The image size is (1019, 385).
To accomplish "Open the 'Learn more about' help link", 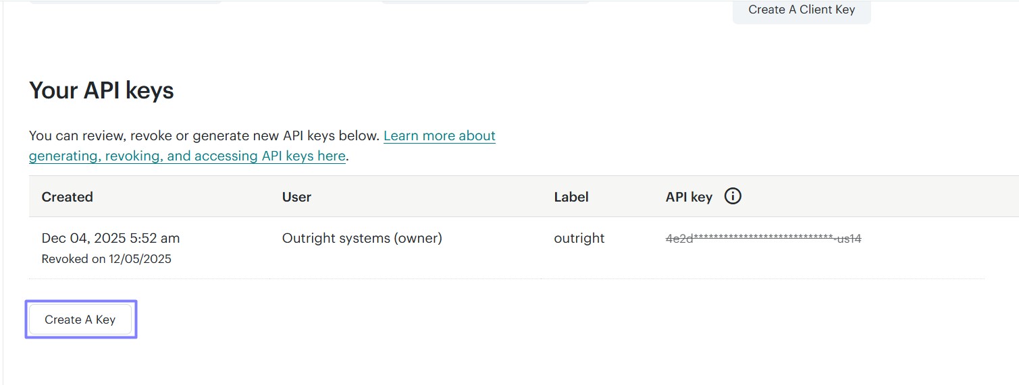I will tap(439, 136).
